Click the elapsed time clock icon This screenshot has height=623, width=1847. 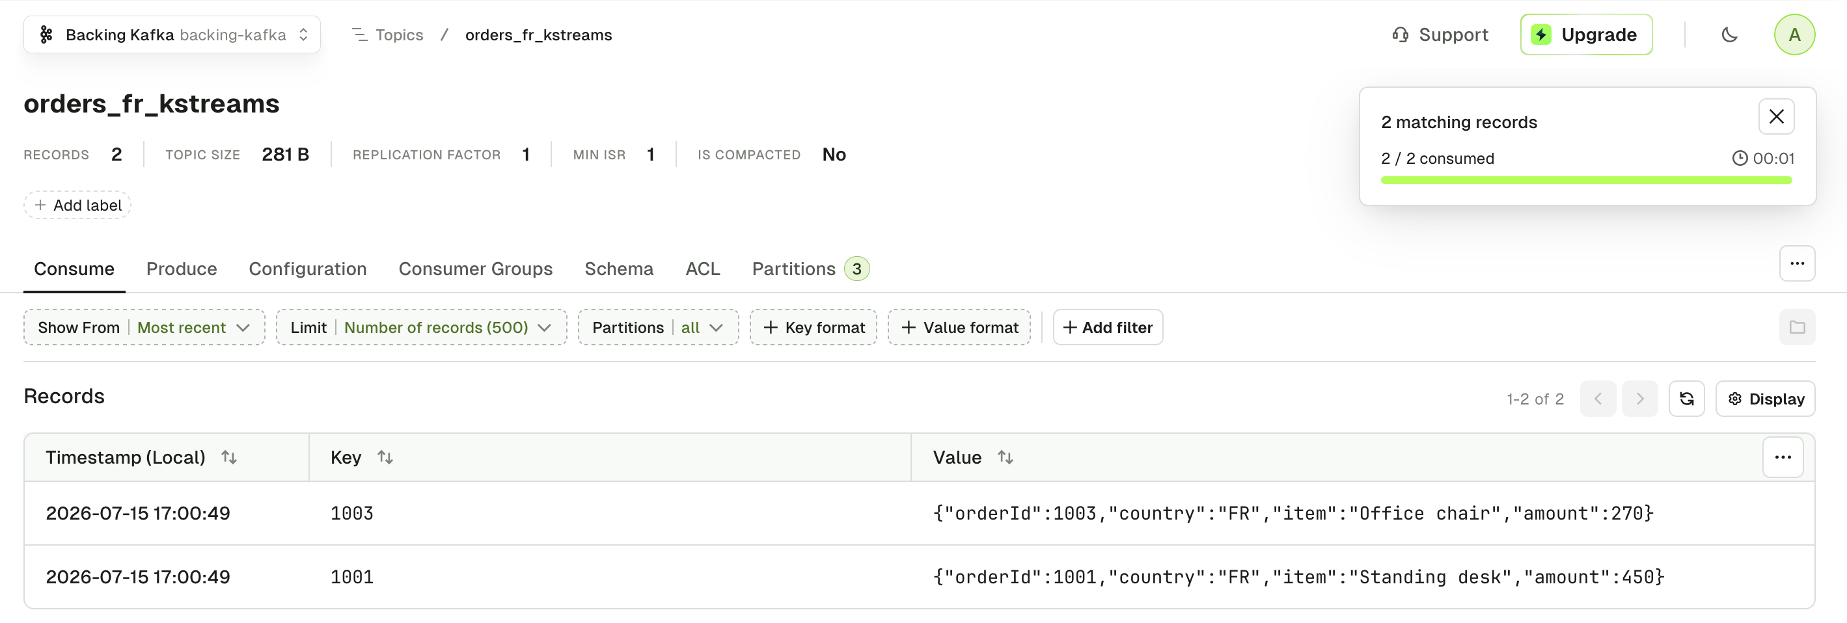point(1740,158)
